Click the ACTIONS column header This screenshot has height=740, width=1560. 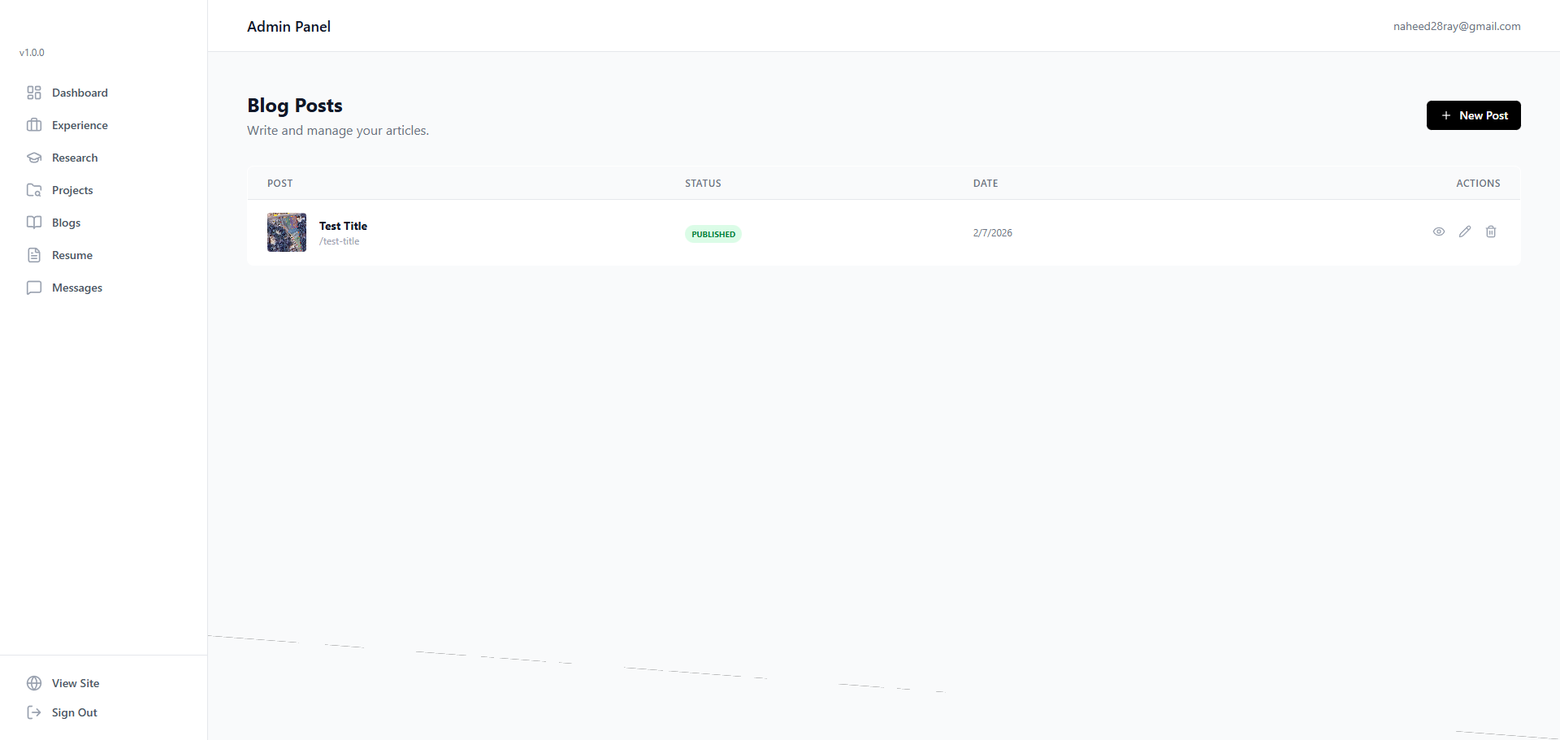[x=1478, y=183]
